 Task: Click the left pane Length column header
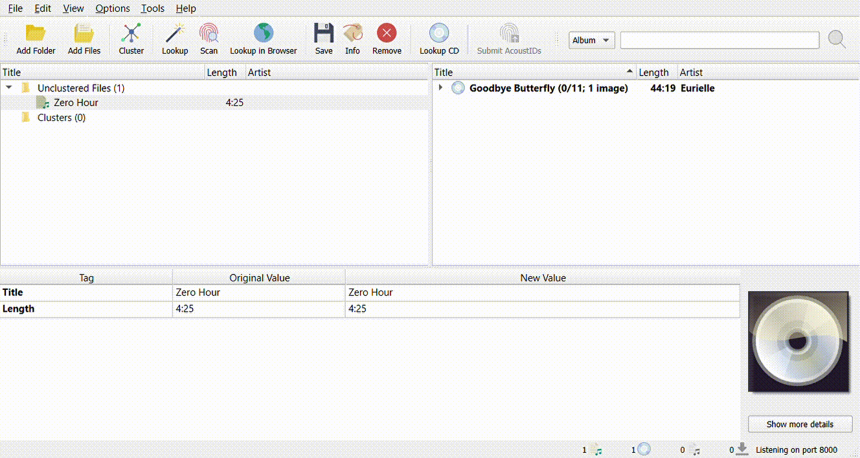pos(225,72)
